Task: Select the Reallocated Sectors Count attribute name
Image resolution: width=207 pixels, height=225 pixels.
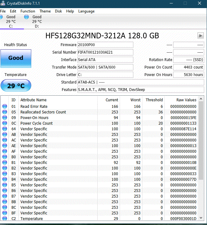Action: tap(43, 112)
